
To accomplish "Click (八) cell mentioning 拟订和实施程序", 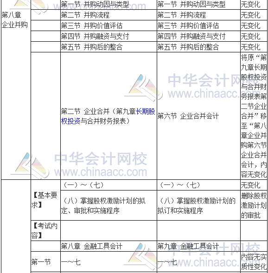I will pos(198,205).
